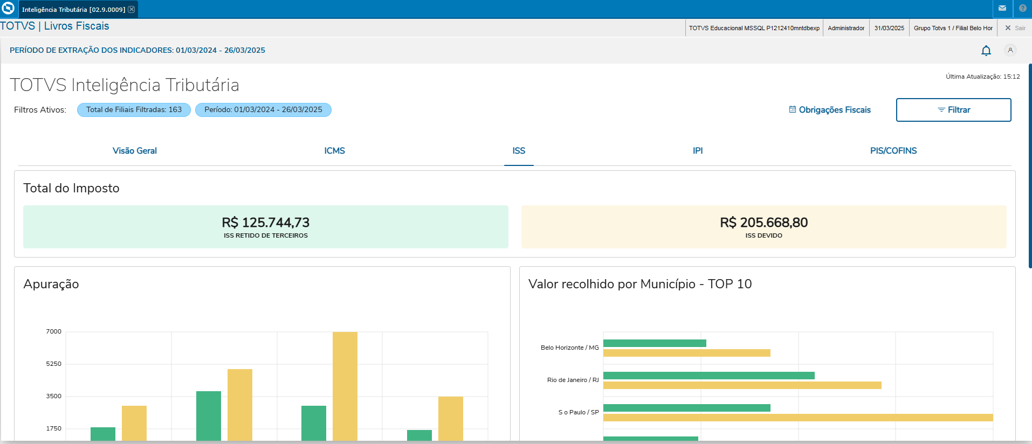This screenshot has width=1032, height=444.
Task: Switch to the ICMS tab
Action: [x=334, y=151]
